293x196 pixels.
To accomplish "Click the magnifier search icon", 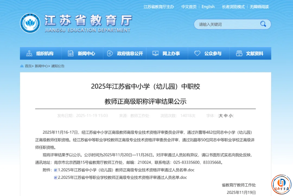I will coord(263,24).
